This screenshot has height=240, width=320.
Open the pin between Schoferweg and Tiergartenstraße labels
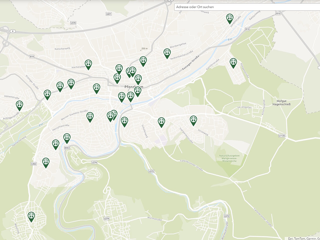[161, 122]
